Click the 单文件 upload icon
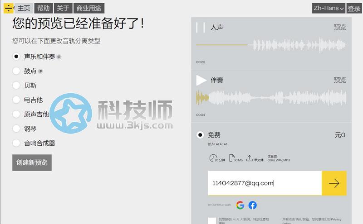This screenshot has height=224, width=363. [249, 158]
